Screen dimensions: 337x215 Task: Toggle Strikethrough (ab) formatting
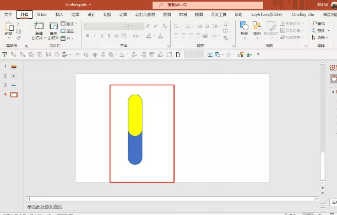click(x=116, y=36)
